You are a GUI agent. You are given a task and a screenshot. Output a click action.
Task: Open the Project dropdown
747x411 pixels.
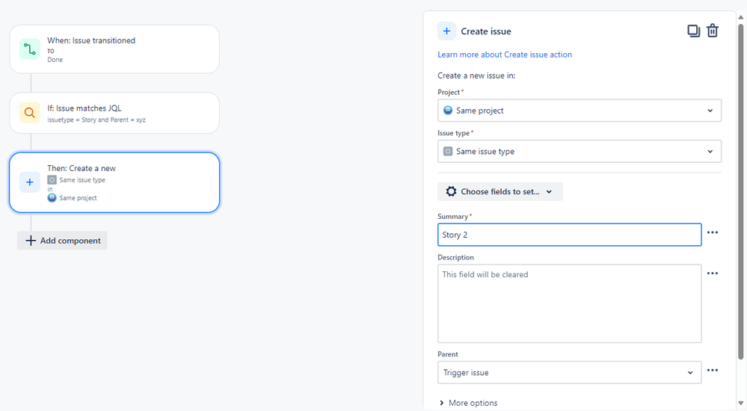pos(580,111)
